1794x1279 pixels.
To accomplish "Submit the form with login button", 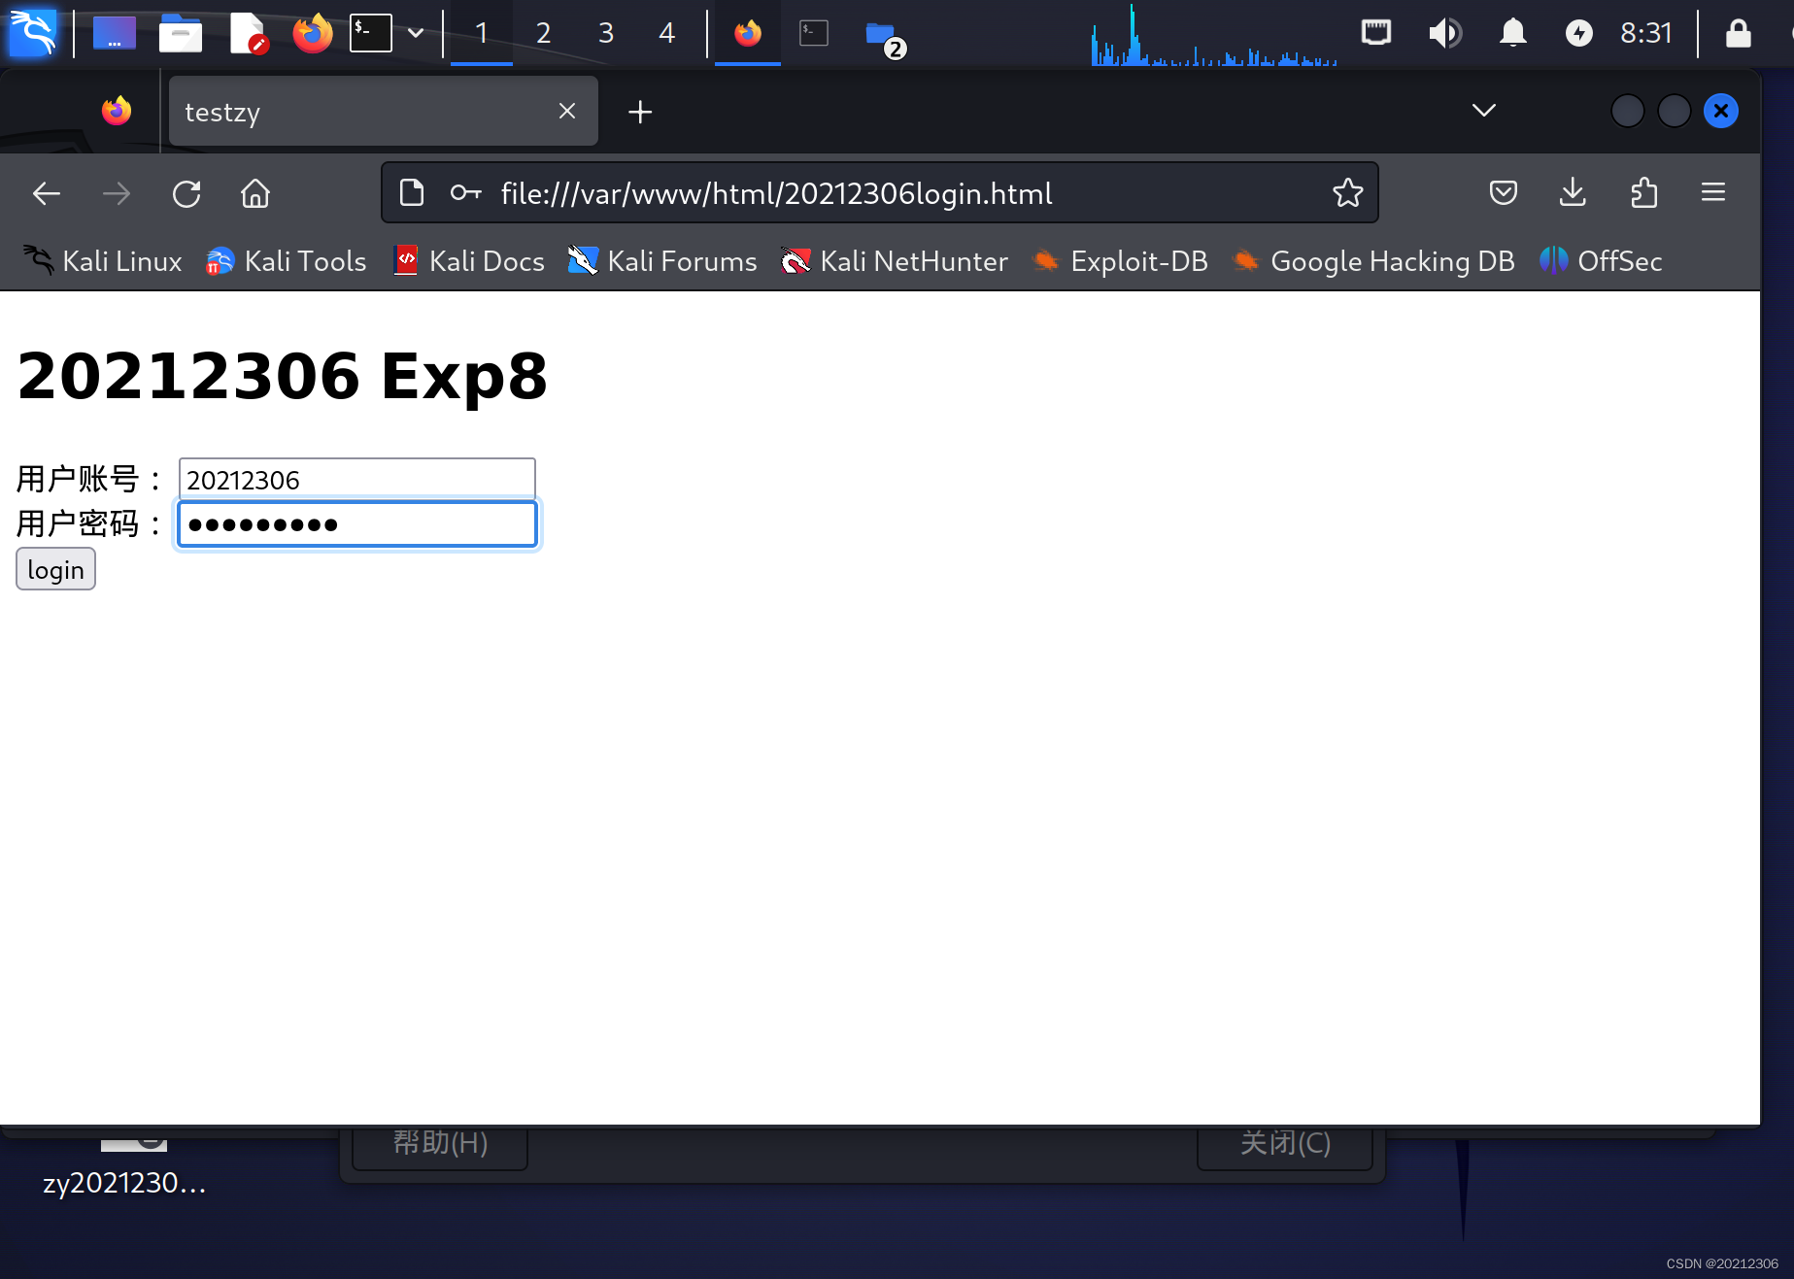I will tap(55, 569).
